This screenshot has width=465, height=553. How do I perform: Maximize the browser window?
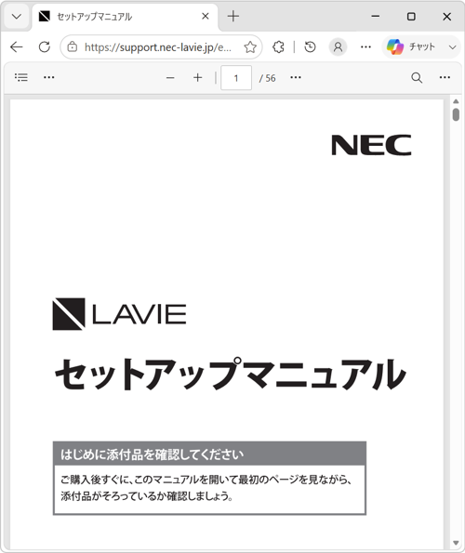tap(411, 16)
